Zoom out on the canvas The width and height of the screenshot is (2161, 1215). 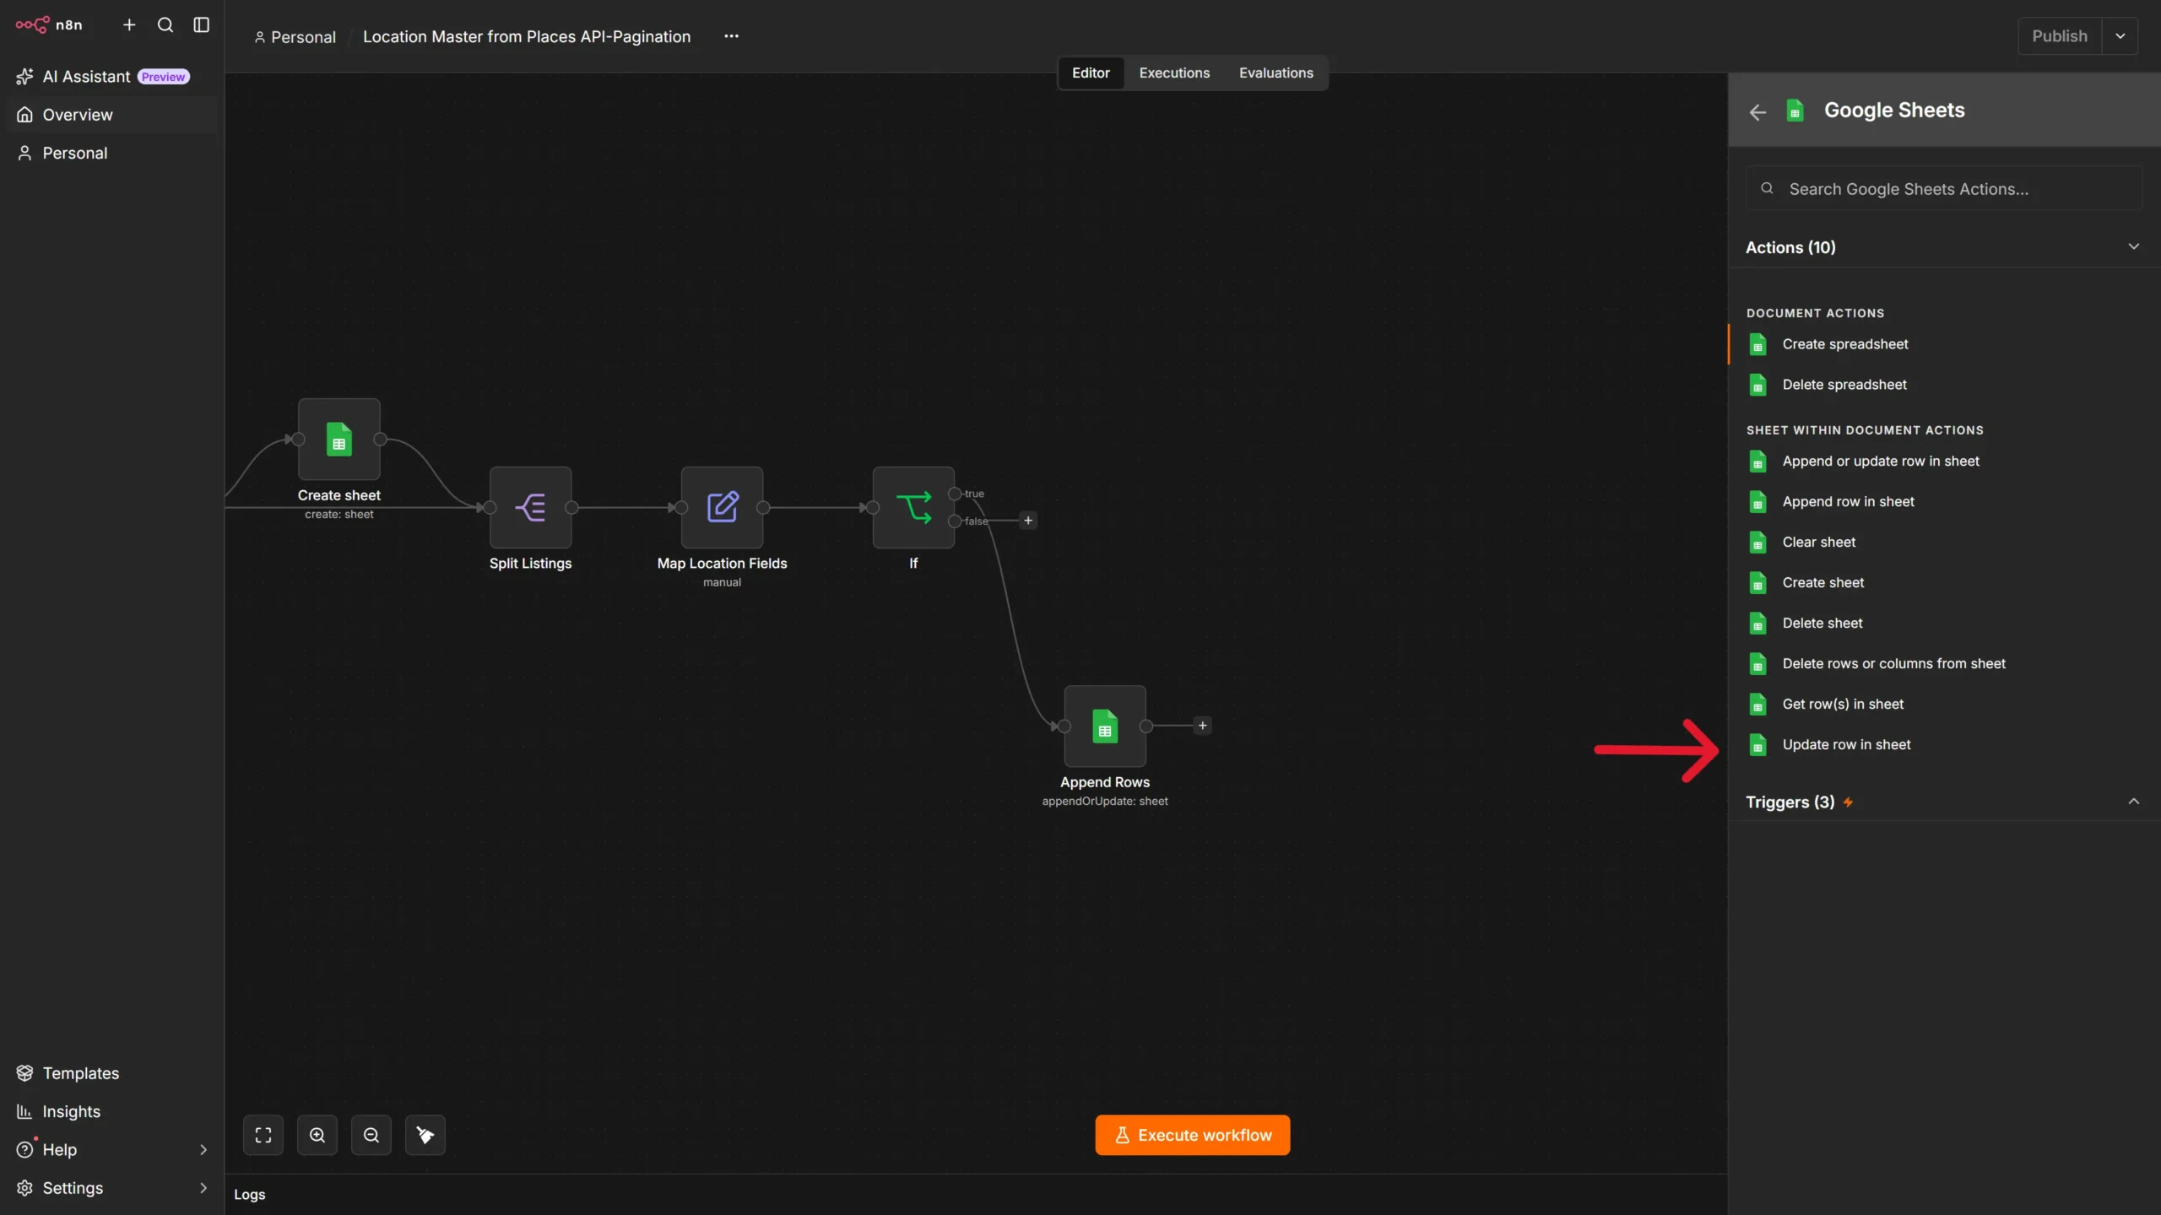[x=371, y=1135]
